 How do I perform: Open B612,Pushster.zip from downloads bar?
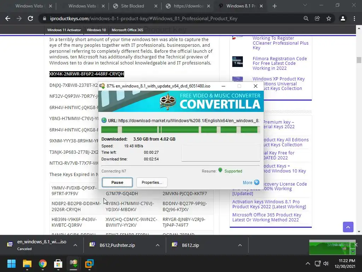117,245
